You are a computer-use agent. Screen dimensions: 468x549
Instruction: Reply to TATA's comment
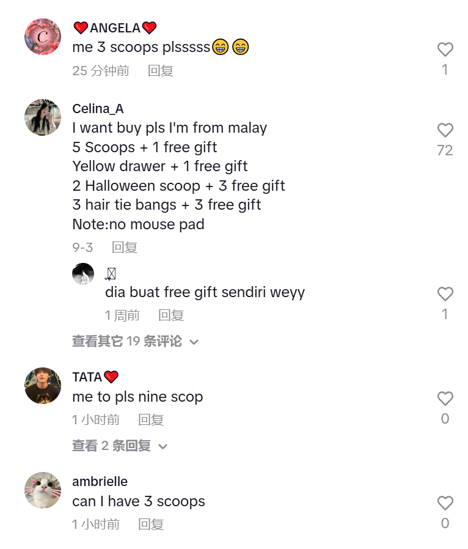pos(151,420)
